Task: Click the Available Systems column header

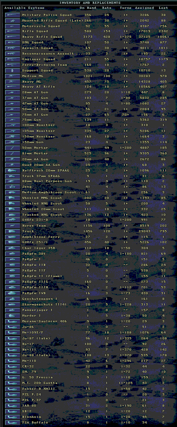Action: tap(24, 8)
